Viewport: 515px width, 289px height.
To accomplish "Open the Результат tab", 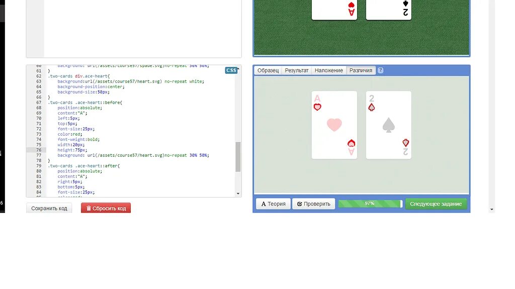I will (297, 70).
